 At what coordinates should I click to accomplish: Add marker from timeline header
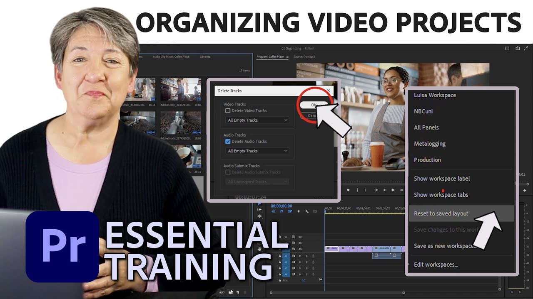(299, 211)
